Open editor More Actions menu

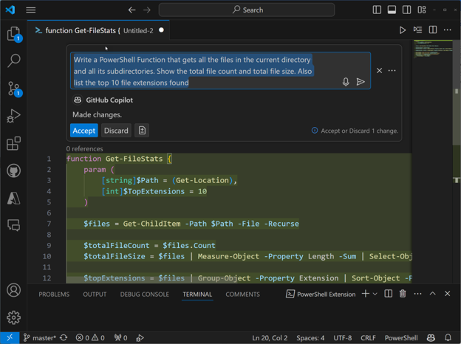tap(448, 30)
